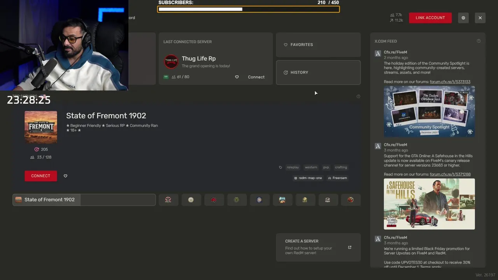The image size is (498, 280).
Task: Click the X.com feed help icon
Action: click(x=479, y=41)
